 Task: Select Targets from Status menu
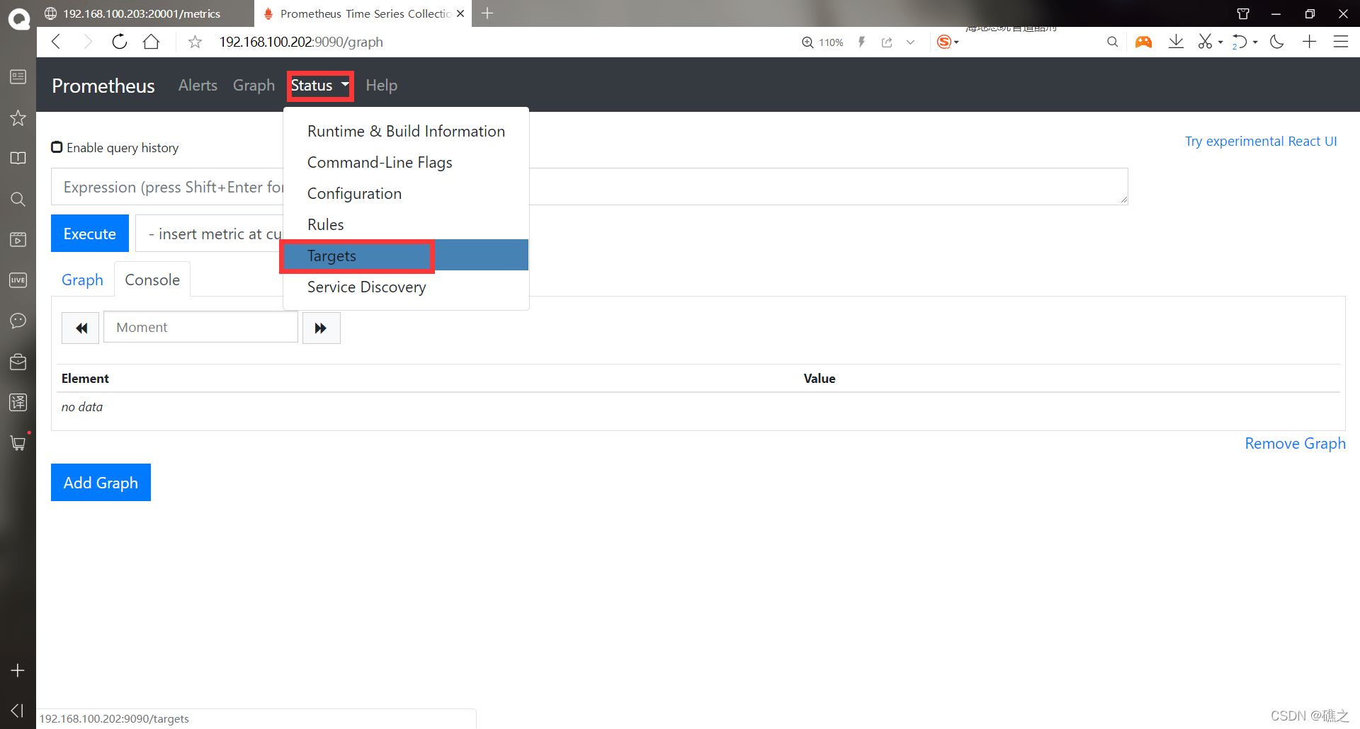pyautogui.click(x=406, y=256)
